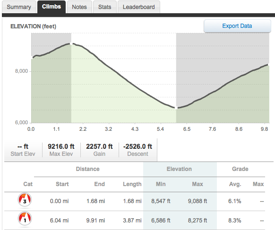Click the -2526.0 ft Descent value

pyautogui.click(x=137, y=146)
